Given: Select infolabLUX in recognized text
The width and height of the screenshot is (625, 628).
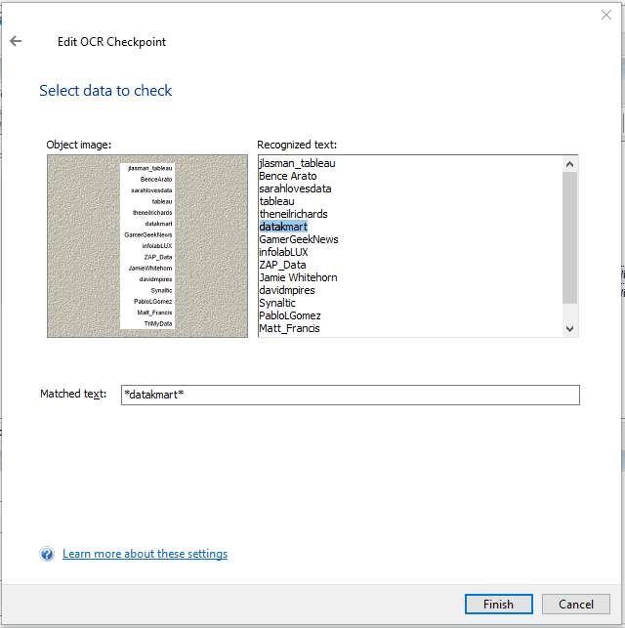Looking at the screenshot, I should 283,252.
